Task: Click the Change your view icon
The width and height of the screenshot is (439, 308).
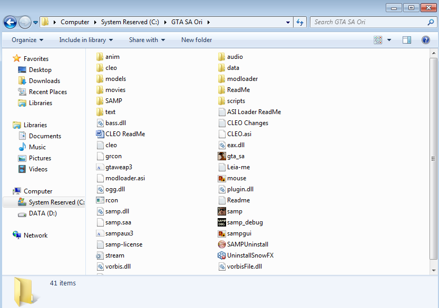Action: [x=378, y=40]
